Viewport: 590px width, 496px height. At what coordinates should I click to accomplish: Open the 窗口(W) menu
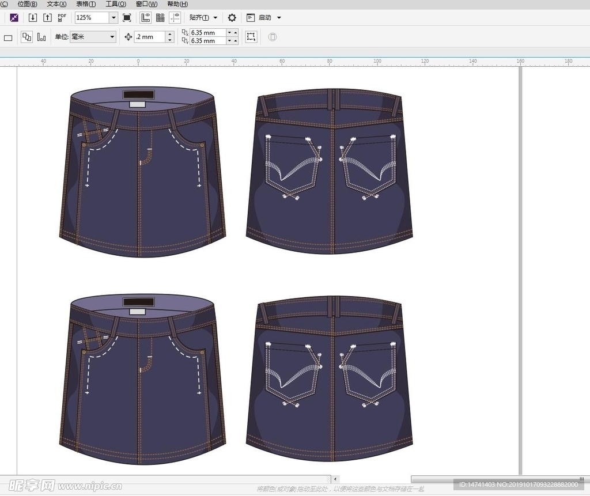[x=146, y=4]
